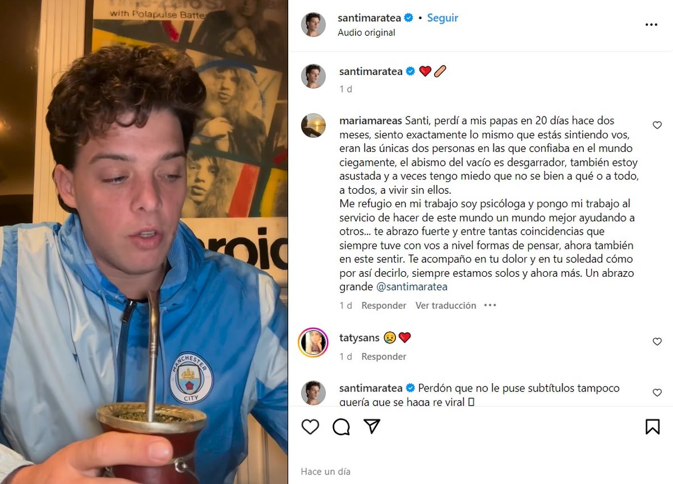The height and width of the screenshot is (484, 673).
Task: Reply to tatysans's comment with Responder
Action: (x=384, y=356)
